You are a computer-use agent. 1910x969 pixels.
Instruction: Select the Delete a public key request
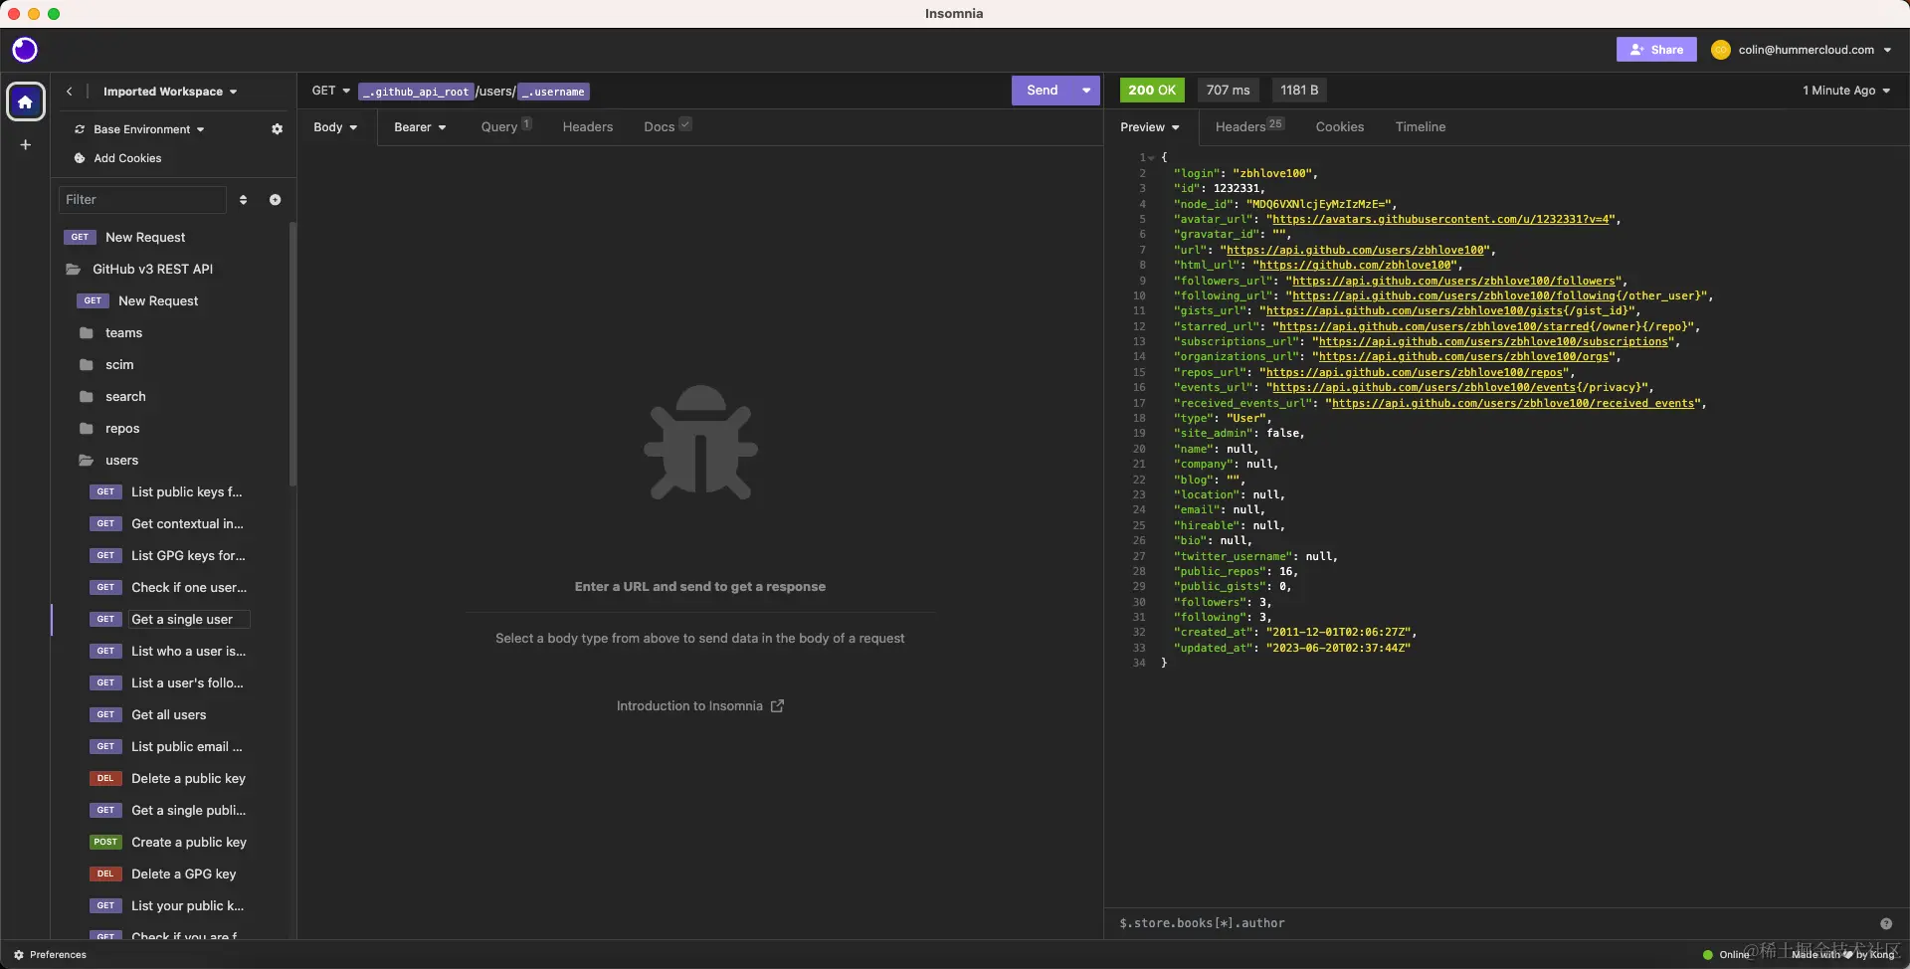coord(188,779)
